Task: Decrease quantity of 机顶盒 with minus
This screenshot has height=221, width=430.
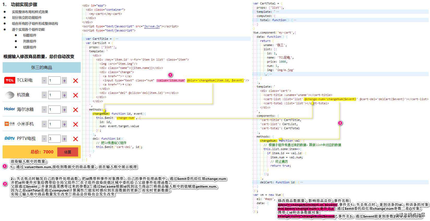Action: [44, 95]
